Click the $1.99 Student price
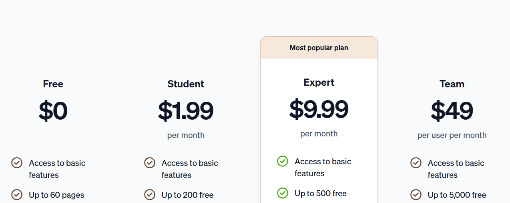Image resolution: width=510 pixels, height=203 pixels. pyautogui.click(x=186, y=111)
